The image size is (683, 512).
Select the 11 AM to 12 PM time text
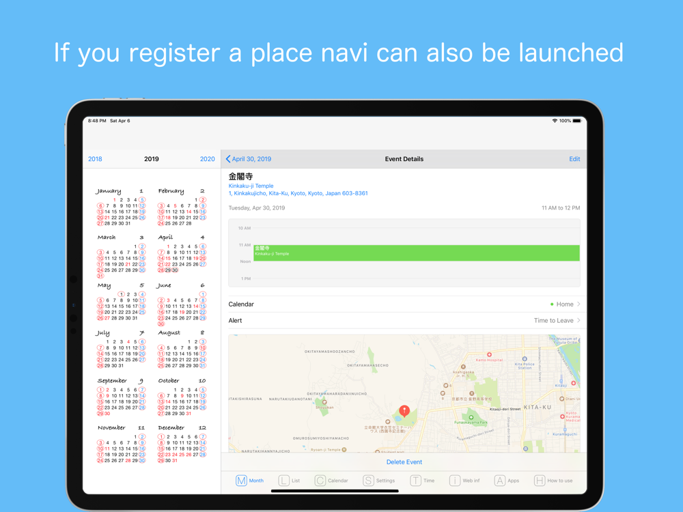(x=561, y=208)
